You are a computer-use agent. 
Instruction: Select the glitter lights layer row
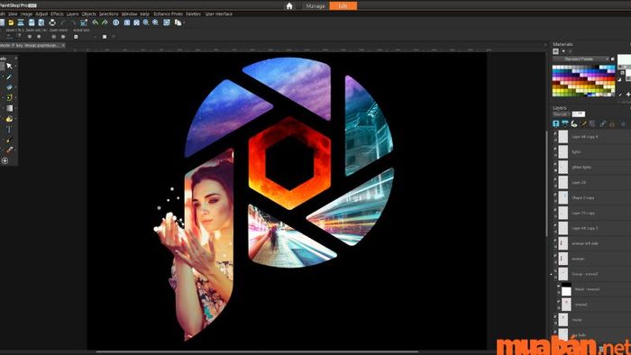click(x=591, y=168)
